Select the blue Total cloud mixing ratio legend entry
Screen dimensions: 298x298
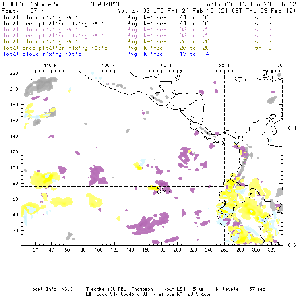coord(42,54)
